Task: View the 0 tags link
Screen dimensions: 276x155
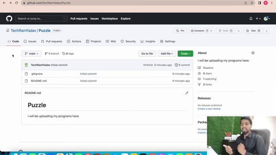Action: (68, 53)
